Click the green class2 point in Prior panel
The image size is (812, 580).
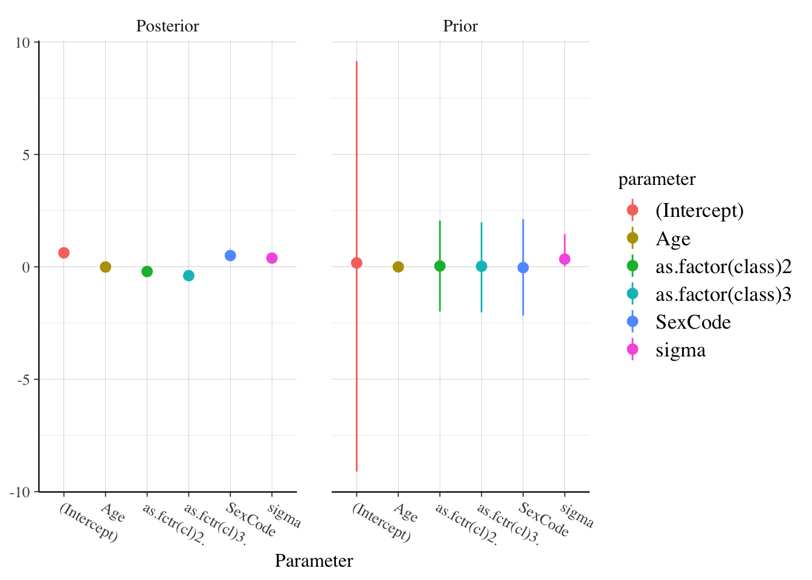point(440,266)
